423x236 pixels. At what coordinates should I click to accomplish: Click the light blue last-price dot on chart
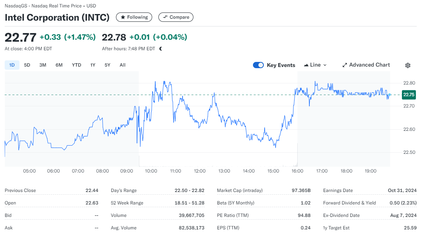(390, 95)
